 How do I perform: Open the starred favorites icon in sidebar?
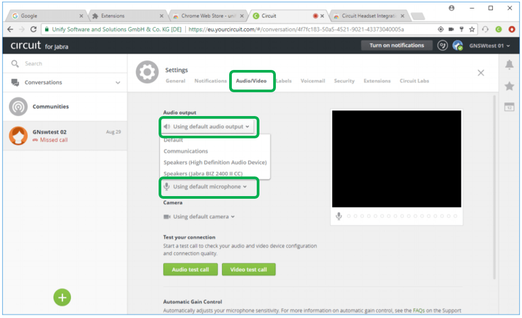(x=509, y=86)
